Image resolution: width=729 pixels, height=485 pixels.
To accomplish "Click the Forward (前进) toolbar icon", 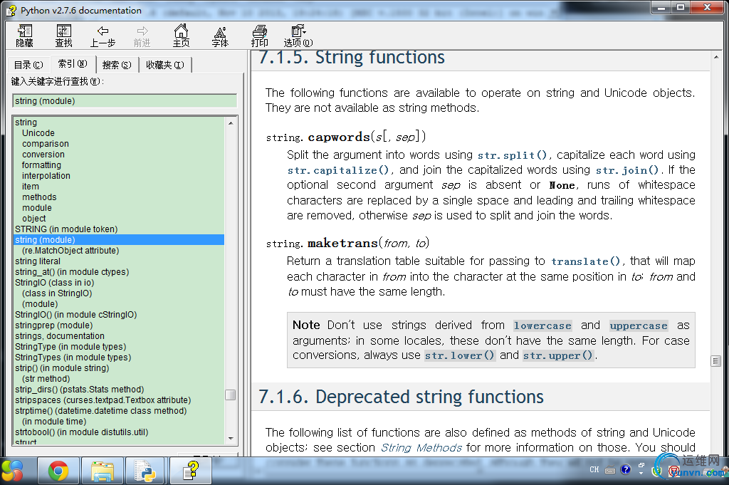I will (142, 36).
